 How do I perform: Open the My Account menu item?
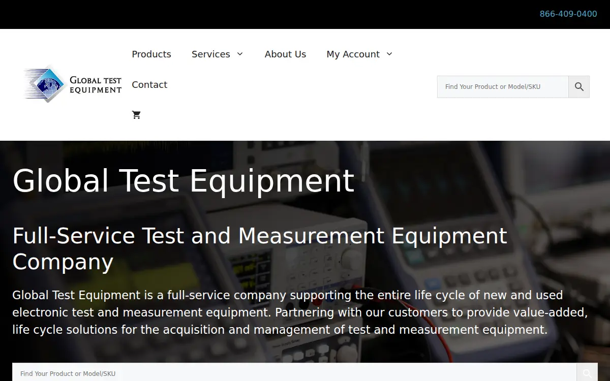click(x=353, y=54)
